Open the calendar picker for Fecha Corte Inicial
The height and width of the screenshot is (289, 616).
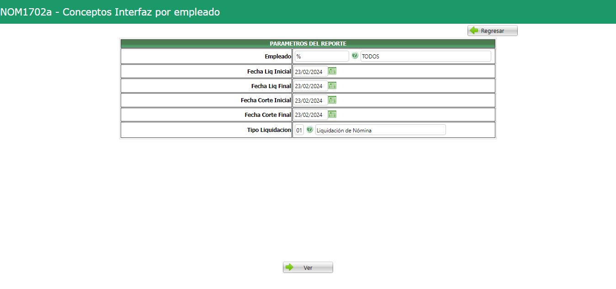pyautogui.click(x=332, y=100)
